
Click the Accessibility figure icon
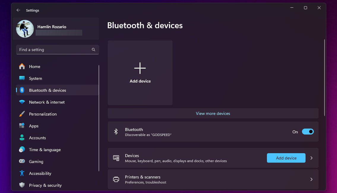22,173
